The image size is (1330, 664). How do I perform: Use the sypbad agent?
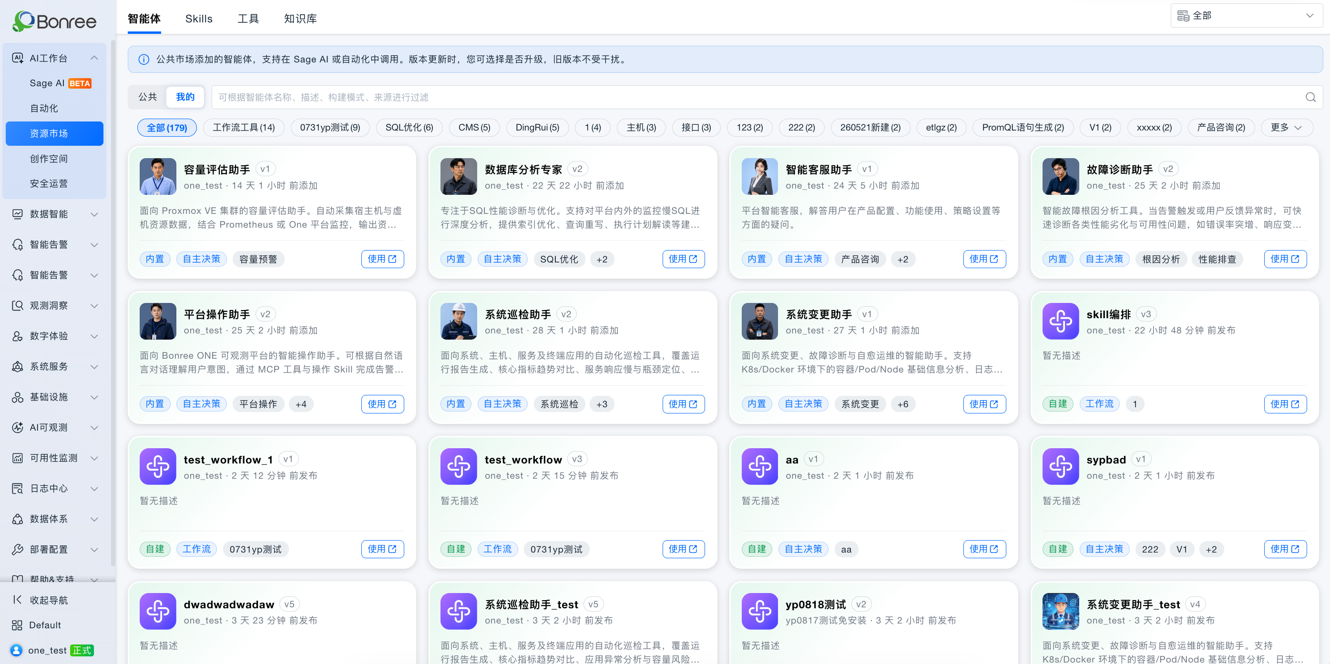click(1285, 549)
